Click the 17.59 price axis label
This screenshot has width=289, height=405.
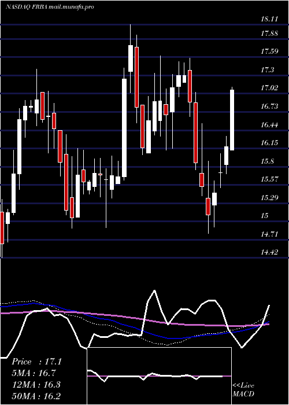tap(269, 51)
